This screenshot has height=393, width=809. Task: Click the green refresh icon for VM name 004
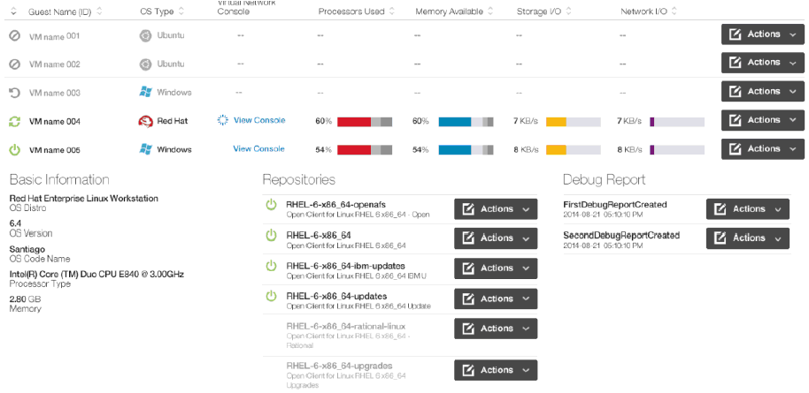coord(14,122)
